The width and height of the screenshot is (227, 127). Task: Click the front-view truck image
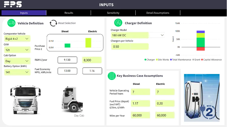(x=25, y=99)
